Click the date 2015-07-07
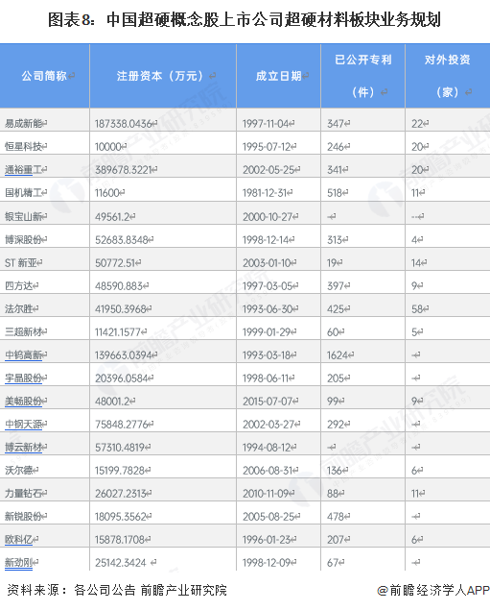Viewport: 490px width, 610px height. [268, 402]
